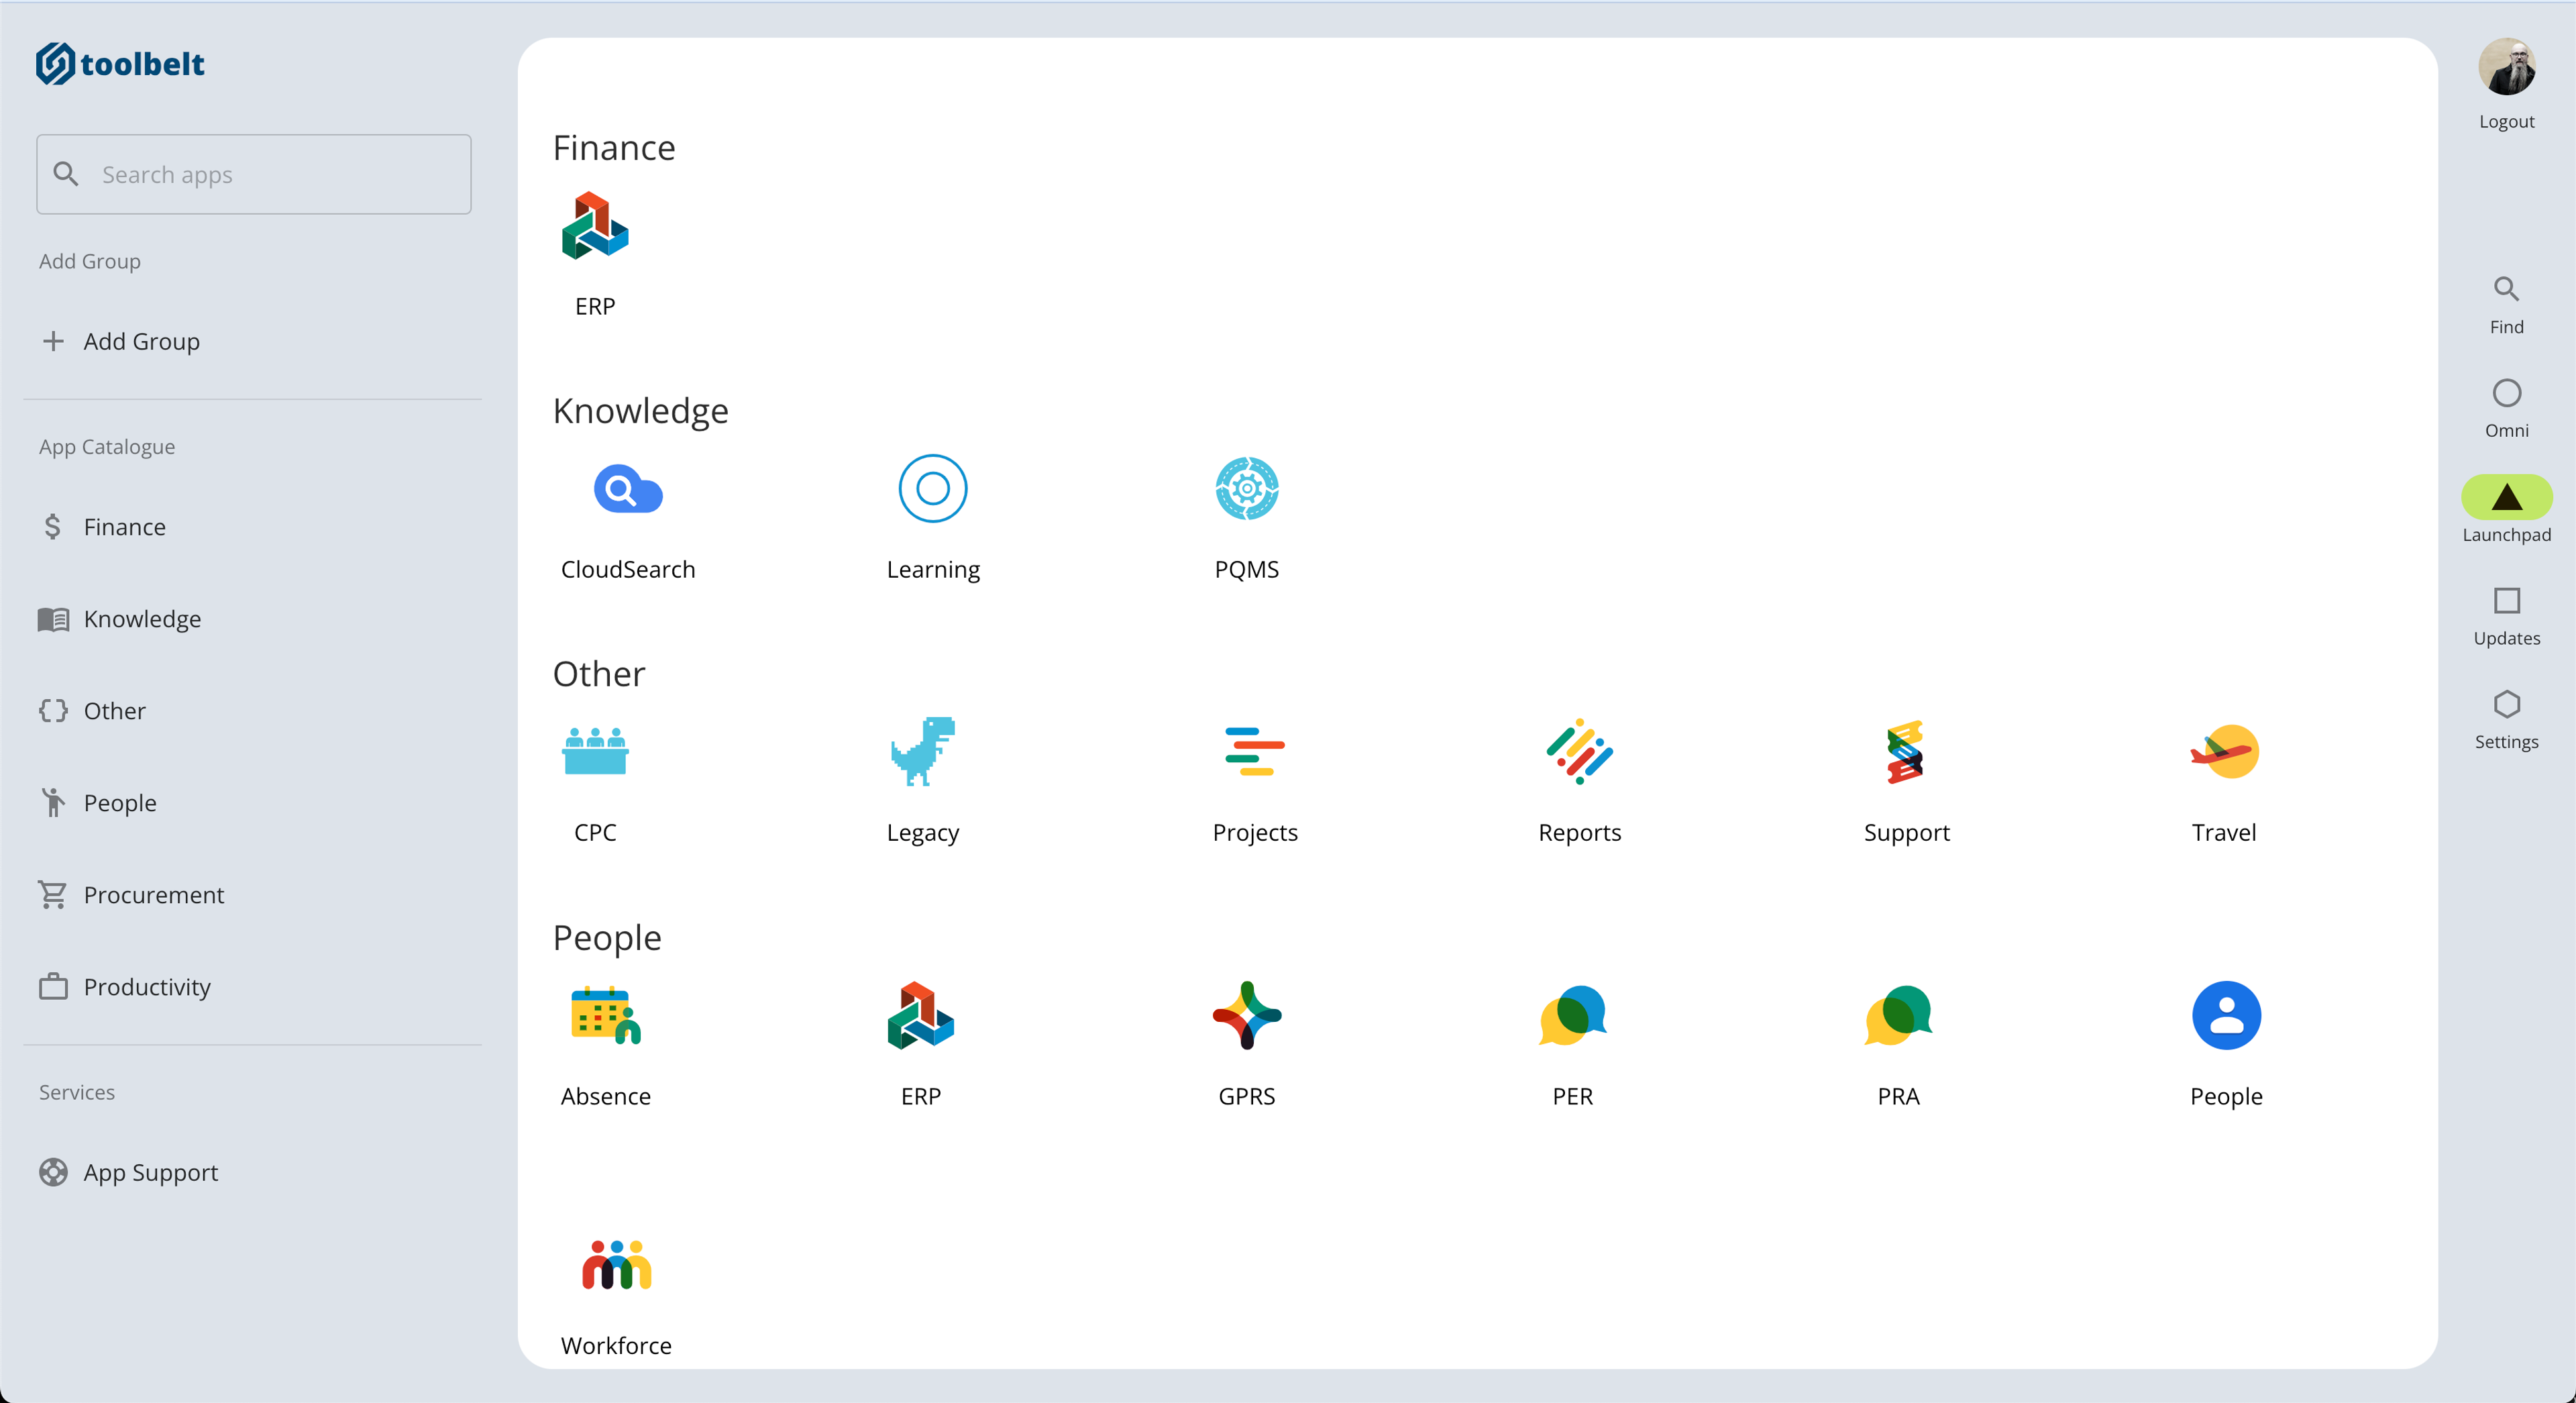Open the Support app
This screenshot has height=1403, width=2576.
(1905, 752)
